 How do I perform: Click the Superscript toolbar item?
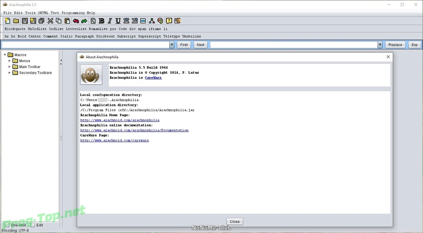click(x=149, y=36)
